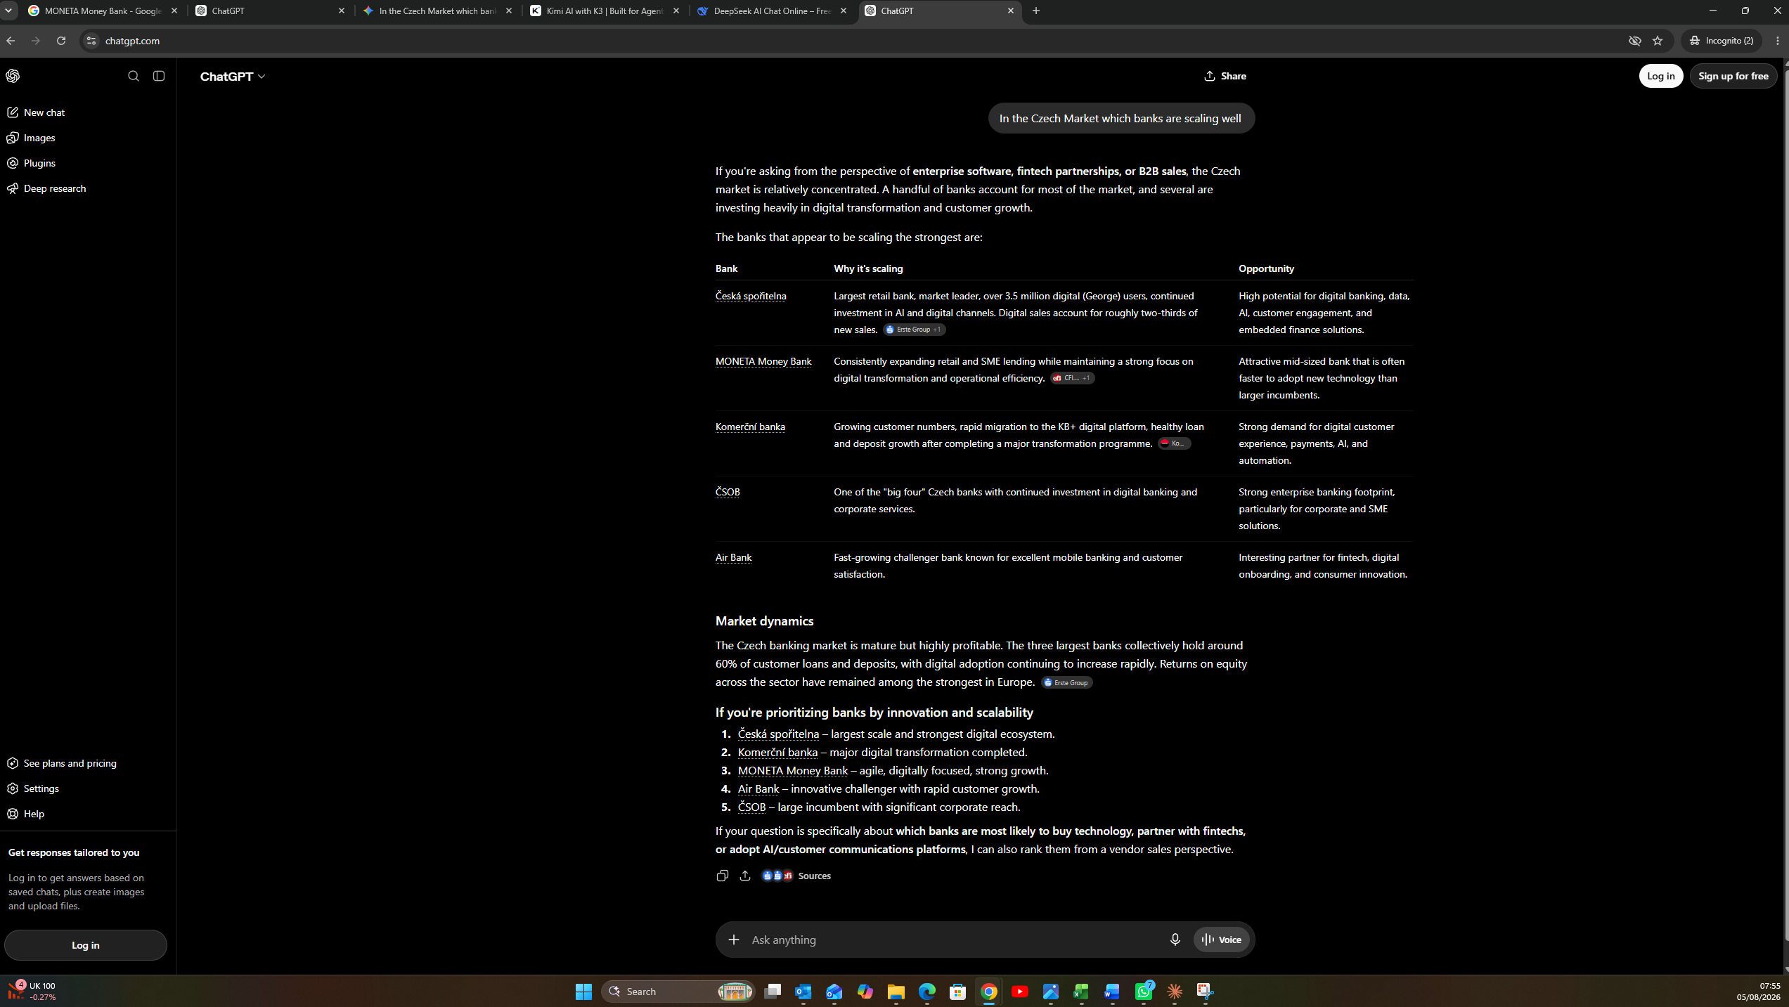Click the white Log in button at top right
The height and width of the screenshot is (1007, 1789).
1661,76
